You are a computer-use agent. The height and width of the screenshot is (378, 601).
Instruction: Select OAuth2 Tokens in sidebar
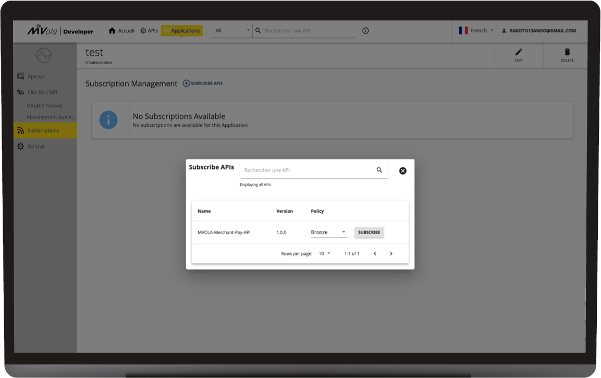click(x=44, y=105)
